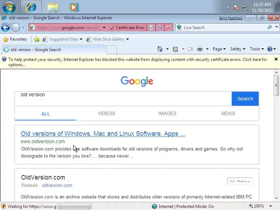Click the Add to Favorites Bar icon
This screenshot has width=280, height=210.
coord(37,39)
